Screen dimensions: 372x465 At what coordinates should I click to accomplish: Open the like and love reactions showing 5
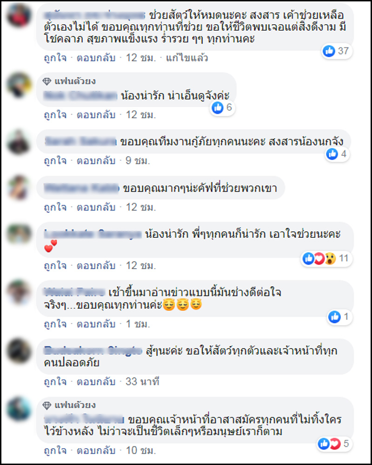[x=334, y=444]
